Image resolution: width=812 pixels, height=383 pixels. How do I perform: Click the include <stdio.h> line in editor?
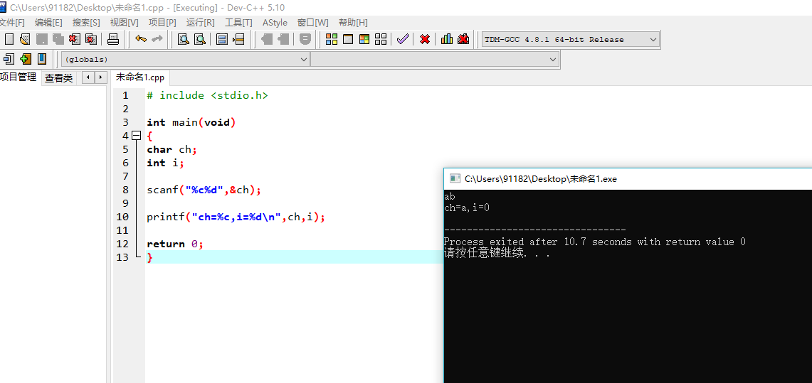pyautogui.click(x=207, y=96)
